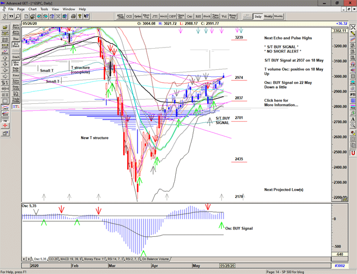Click the down arrow icon in left toolbar

click(5, 64)
